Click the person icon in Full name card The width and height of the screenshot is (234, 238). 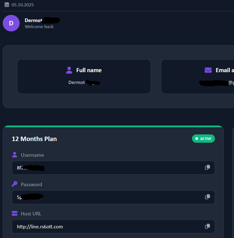[x=69, y=70]
